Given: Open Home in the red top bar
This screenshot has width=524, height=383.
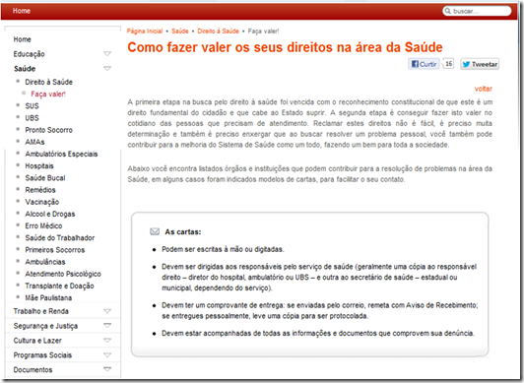Looking at the screenshot, I should point(22,11).
